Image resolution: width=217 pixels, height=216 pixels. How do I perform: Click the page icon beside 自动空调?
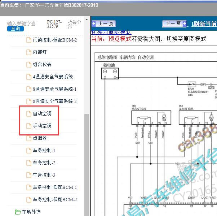pyautogui.click(x=29, y=113)
